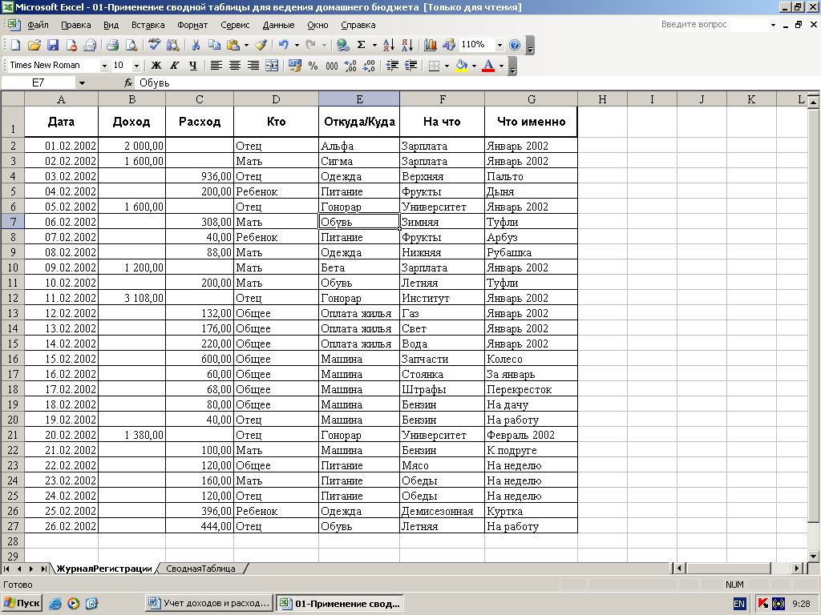Select the row 12 header
Screen dimensions: 821x615
coord(13,298)
